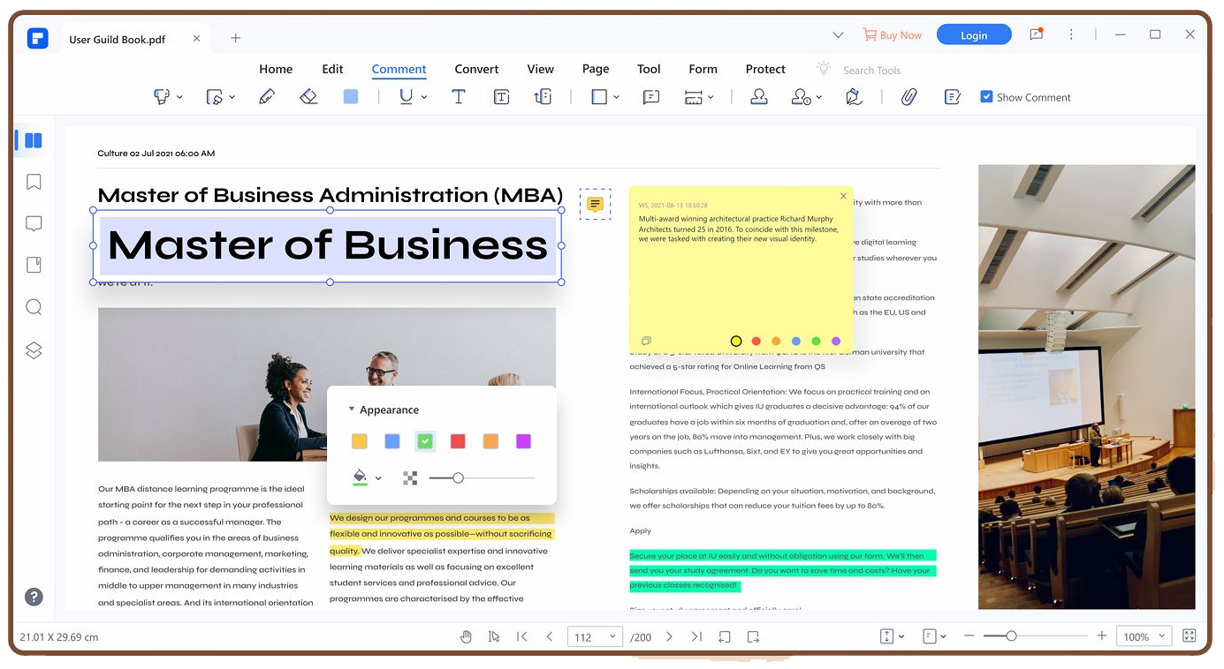Click the Login button
This screenshot has width=1224, height=669.
[x=973, y=35]
